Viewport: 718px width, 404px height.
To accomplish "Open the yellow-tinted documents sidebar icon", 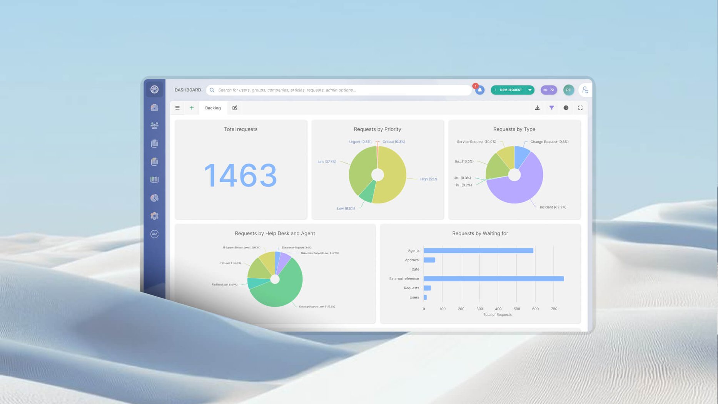I will (154, 161).
